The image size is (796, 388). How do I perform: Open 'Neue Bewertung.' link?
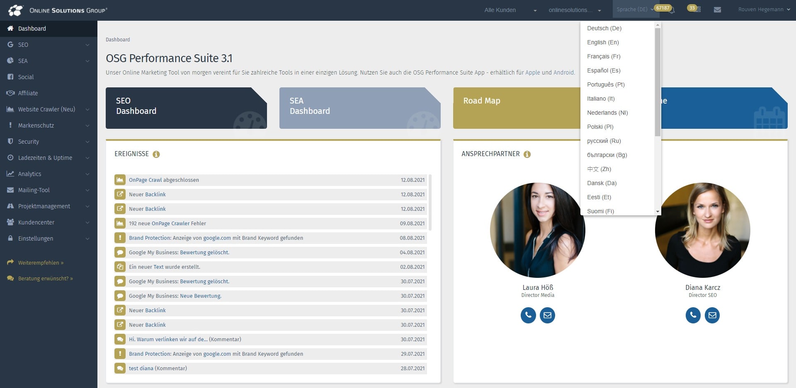(x=201, y=296)
